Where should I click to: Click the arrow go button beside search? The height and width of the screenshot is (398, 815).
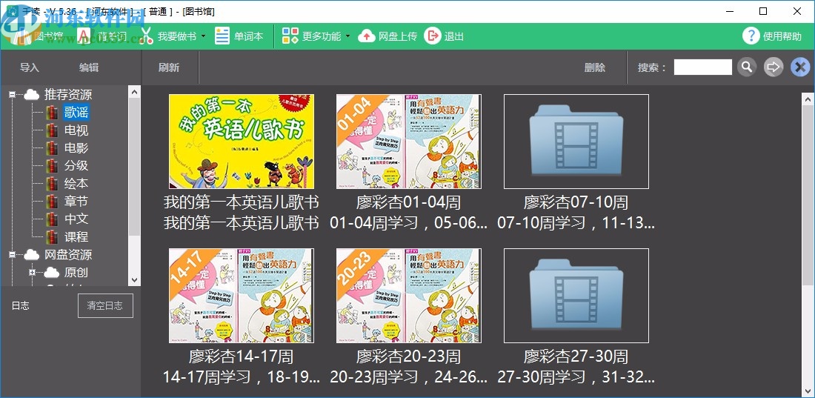pos(774,67)
